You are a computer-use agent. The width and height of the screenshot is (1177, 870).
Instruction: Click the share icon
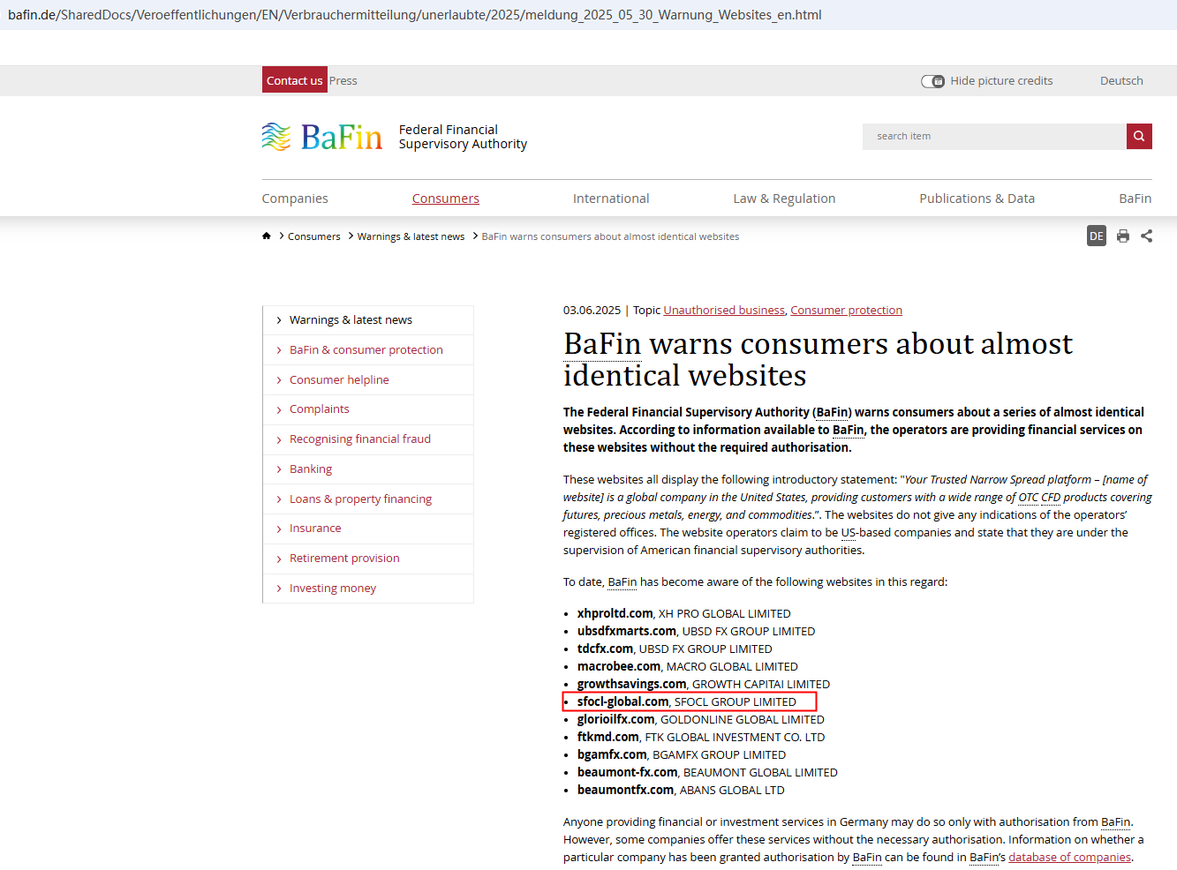coord(1146,236)
